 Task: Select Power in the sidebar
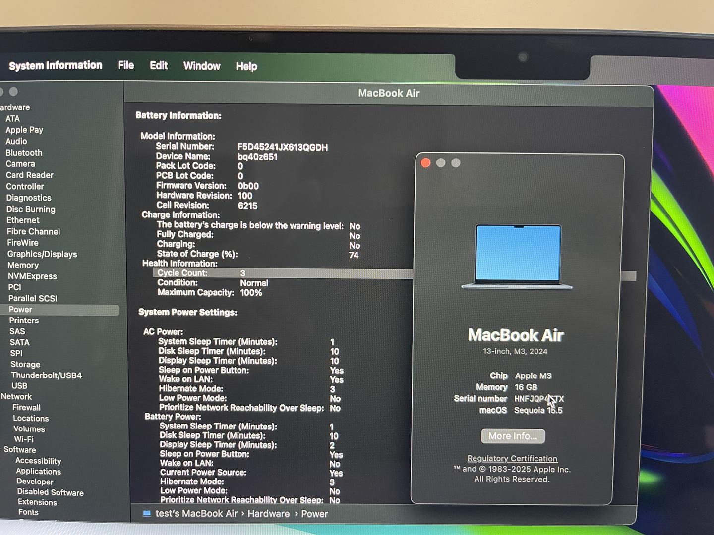click(x=59, y=310)
